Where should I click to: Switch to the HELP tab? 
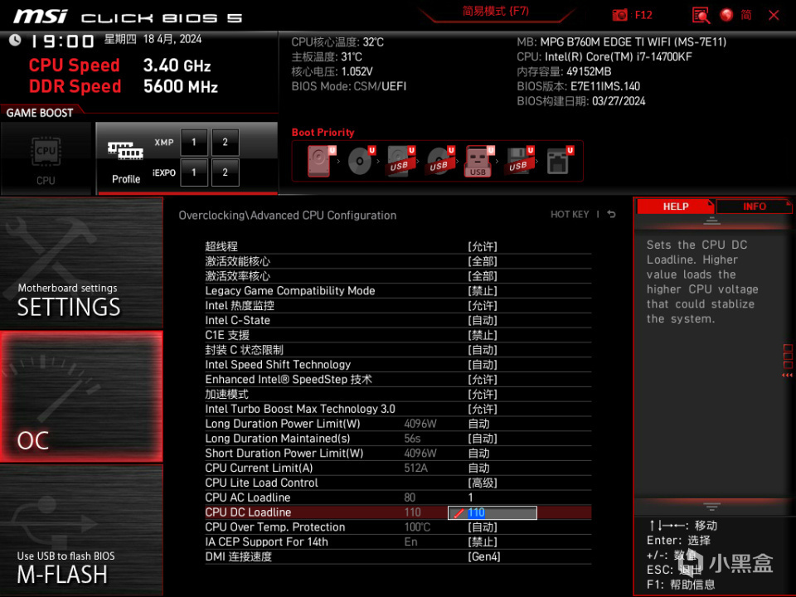(675, 206)
